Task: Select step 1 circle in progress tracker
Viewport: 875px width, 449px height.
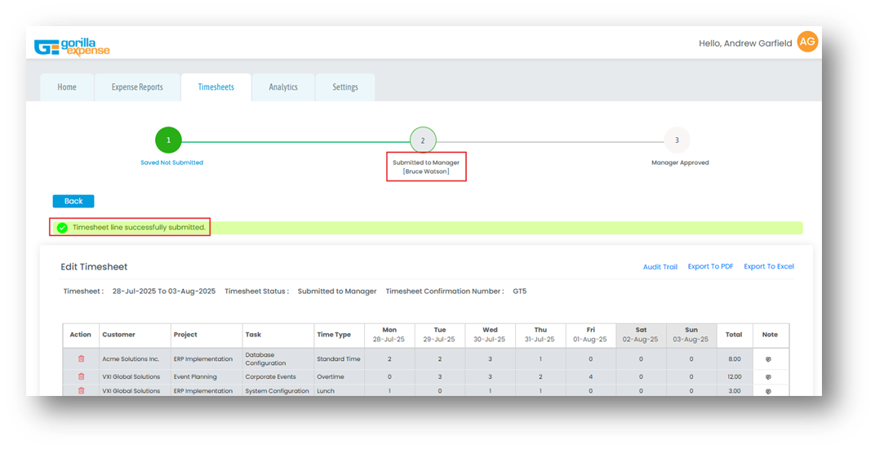Action: (168, 140)
